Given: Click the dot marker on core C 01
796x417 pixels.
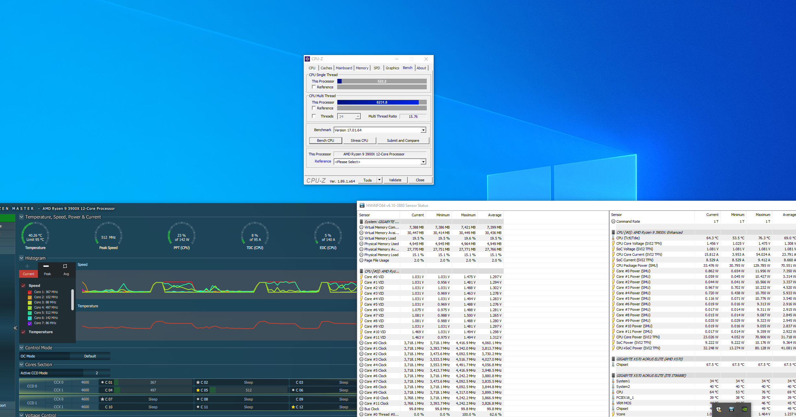Looking at the screenshot, I should tap(102, 382).
